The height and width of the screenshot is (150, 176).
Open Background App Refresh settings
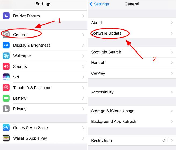coord(132,122)
